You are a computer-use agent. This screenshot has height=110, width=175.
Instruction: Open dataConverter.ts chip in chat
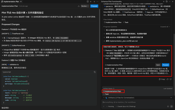[123, 9]
